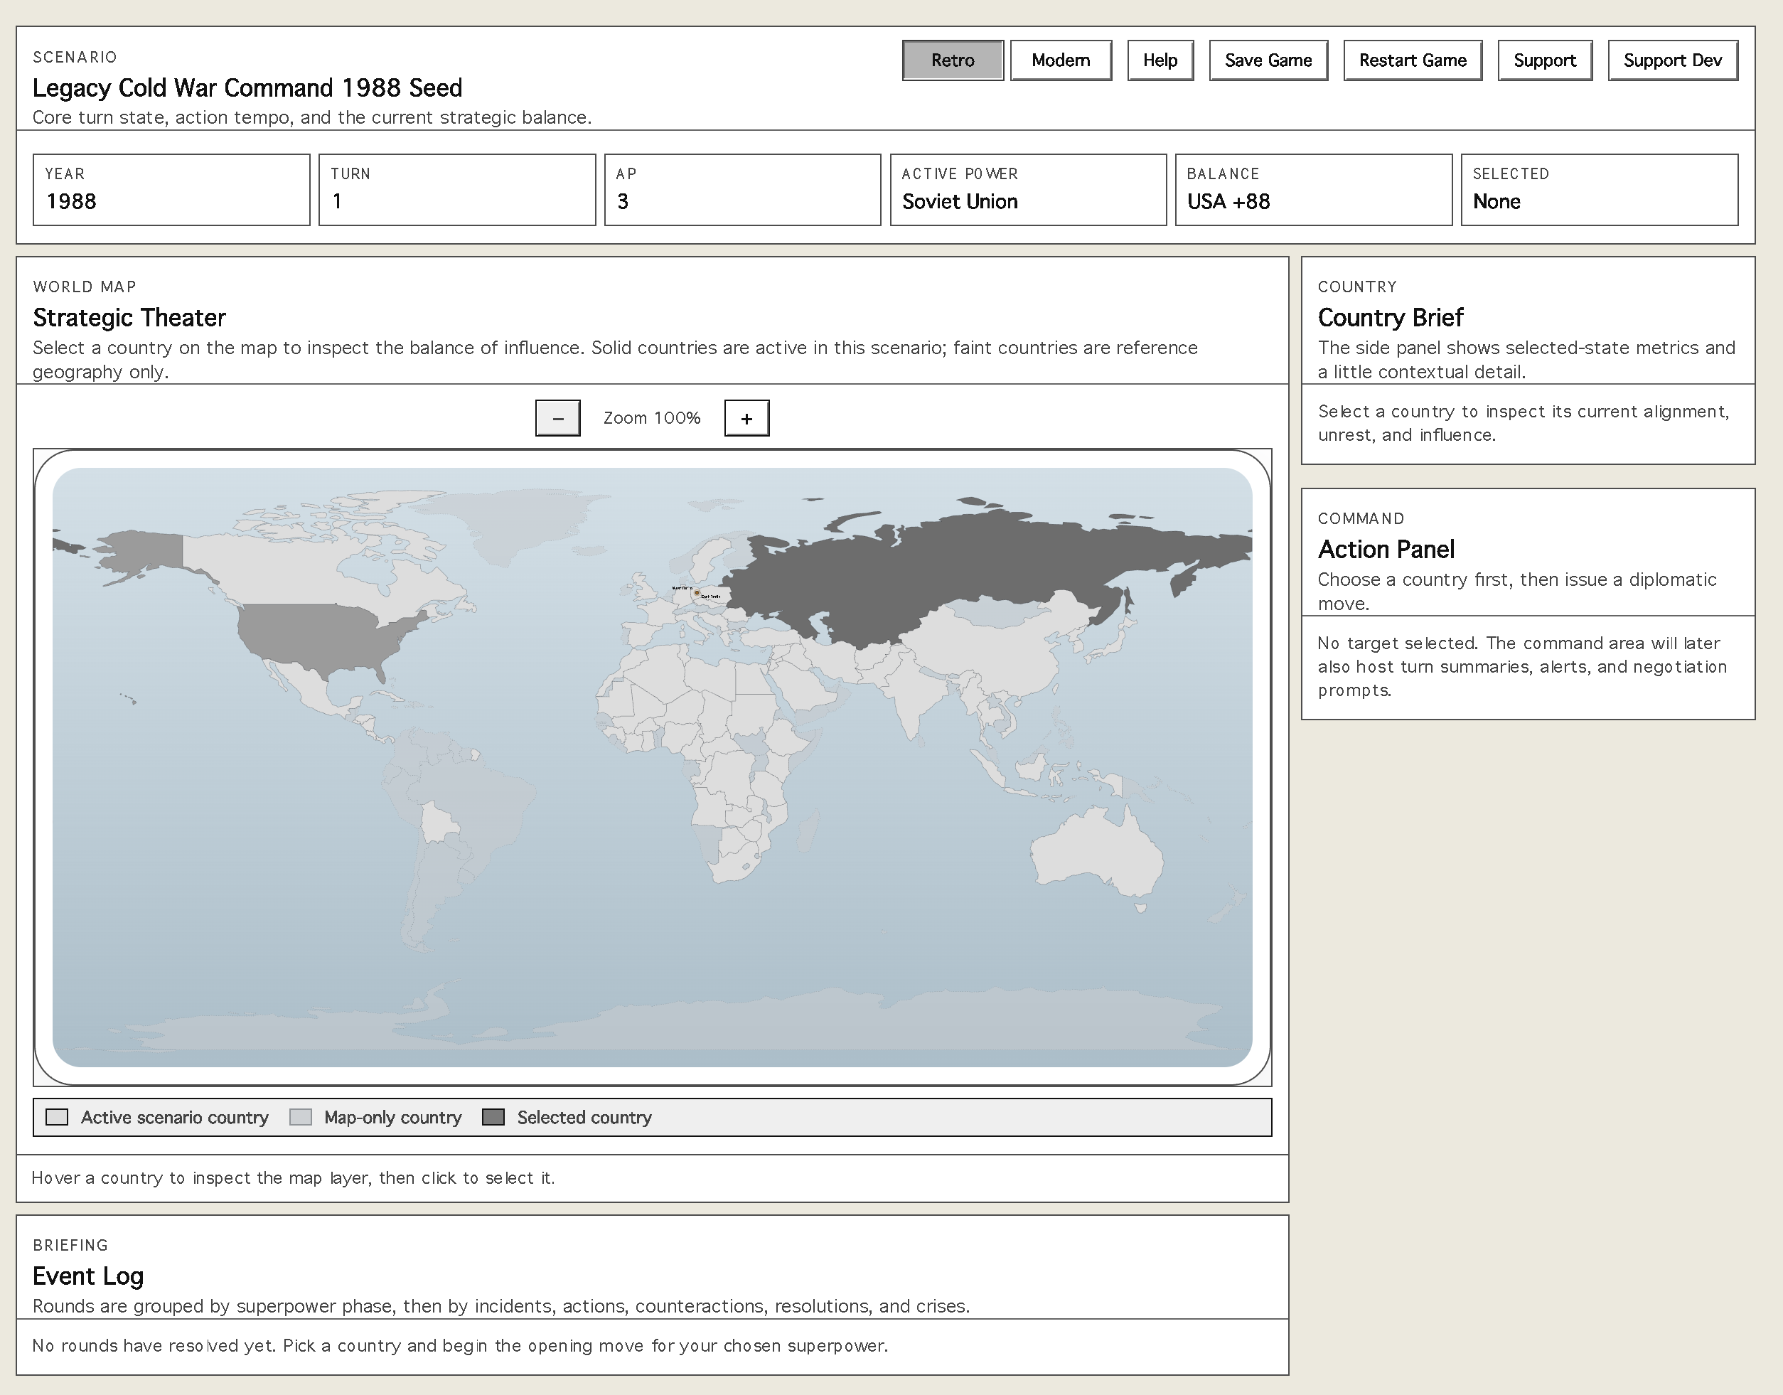Click Save Game button
1783x1395 pixels.
tap(1268, 60)
